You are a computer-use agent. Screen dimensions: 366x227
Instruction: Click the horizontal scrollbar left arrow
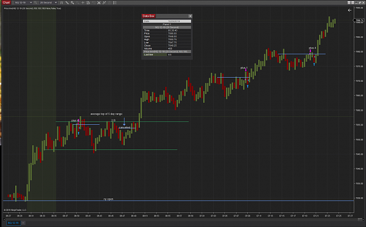tap(4, 219)
